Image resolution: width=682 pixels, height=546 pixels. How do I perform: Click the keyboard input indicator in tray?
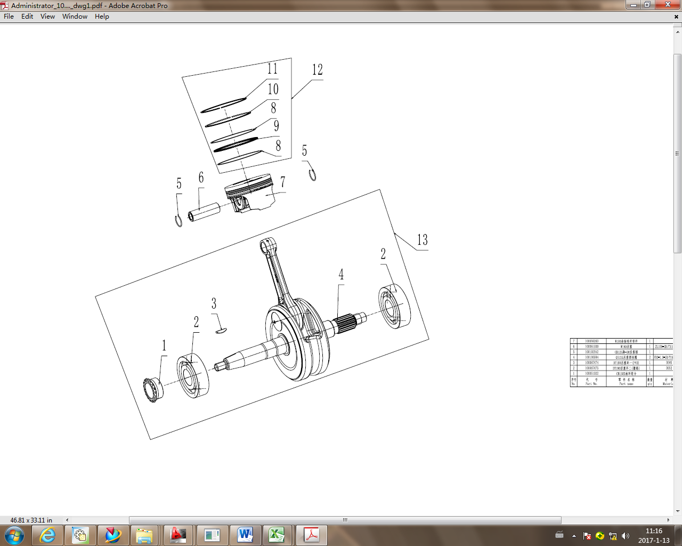point(559,535)
